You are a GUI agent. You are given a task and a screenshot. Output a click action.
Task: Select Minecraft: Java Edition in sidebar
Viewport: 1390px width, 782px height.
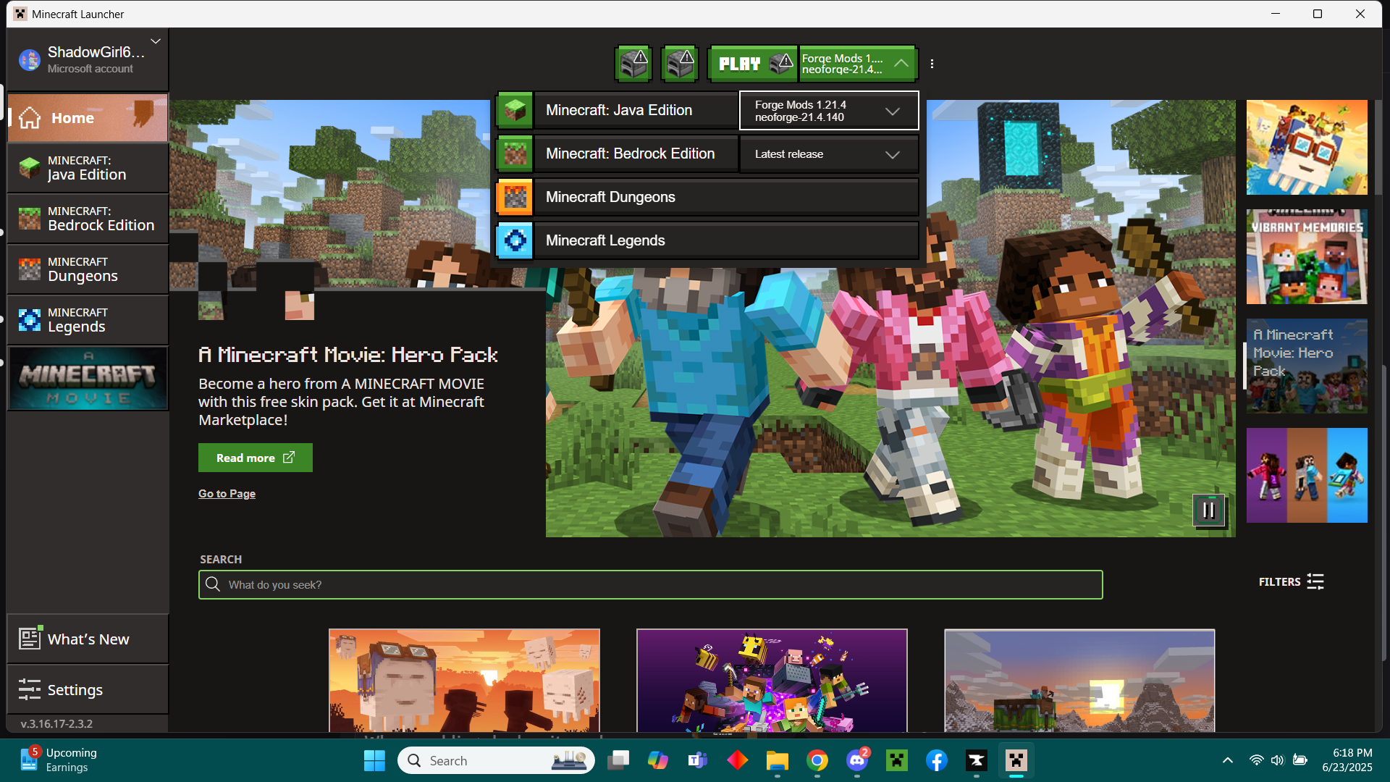(x=88, y=168)
